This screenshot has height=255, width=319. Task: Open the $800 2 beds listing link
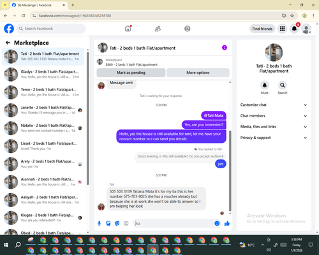click(x=131, y=64)
